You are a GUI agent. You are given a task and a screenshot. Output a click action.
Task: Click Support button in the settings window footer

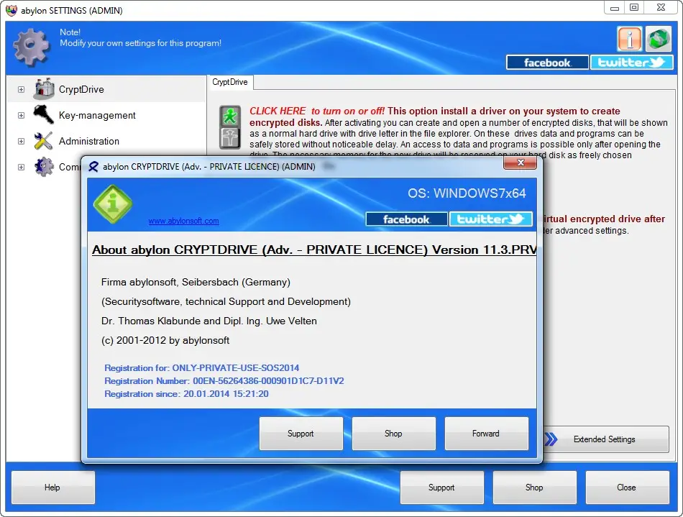pos(441,488)
